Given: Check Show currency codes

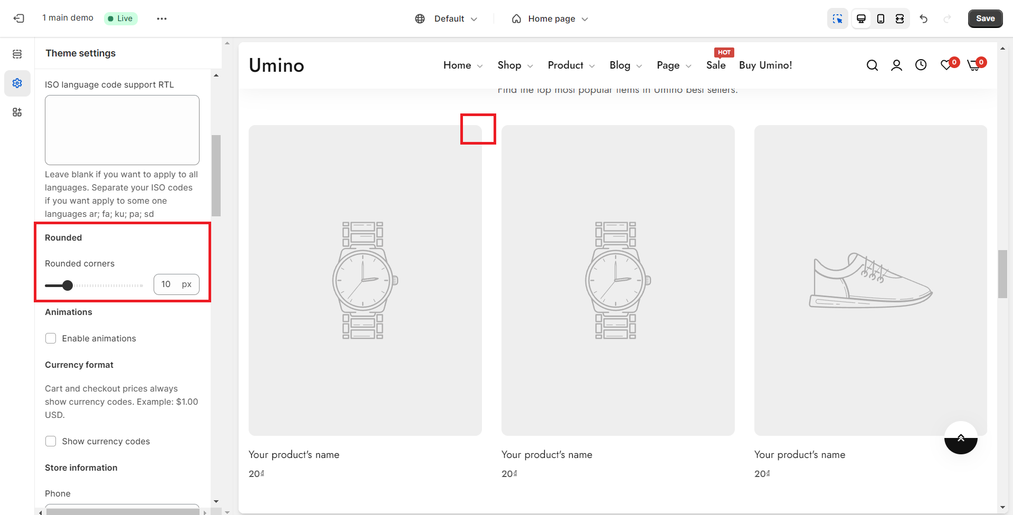Looking at the screenshot, I should [x=51, y=441].
